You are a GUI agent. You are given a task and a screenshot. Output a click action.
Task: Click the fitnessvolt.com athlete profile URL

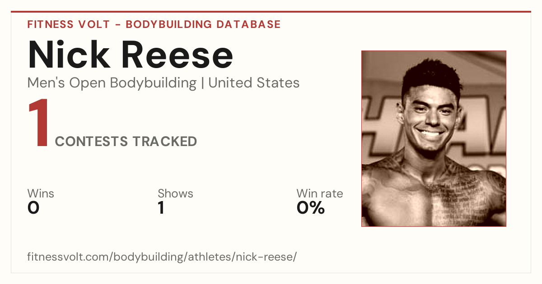[162, 257]
